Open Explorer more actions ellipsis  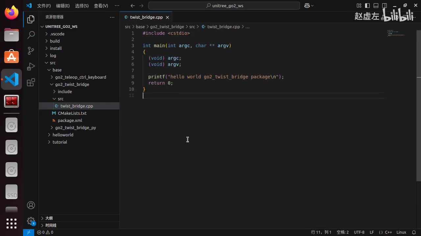point(112,17)
